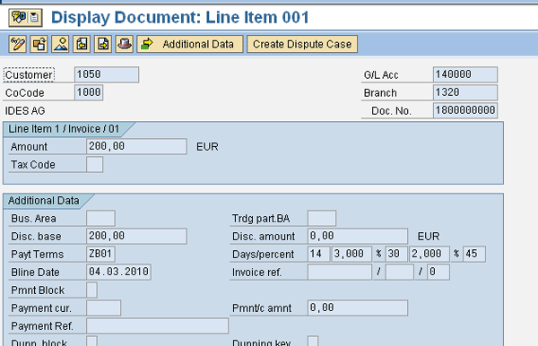
Task: Toggle the Dunning key field box
Action: (x=313, y=342)
